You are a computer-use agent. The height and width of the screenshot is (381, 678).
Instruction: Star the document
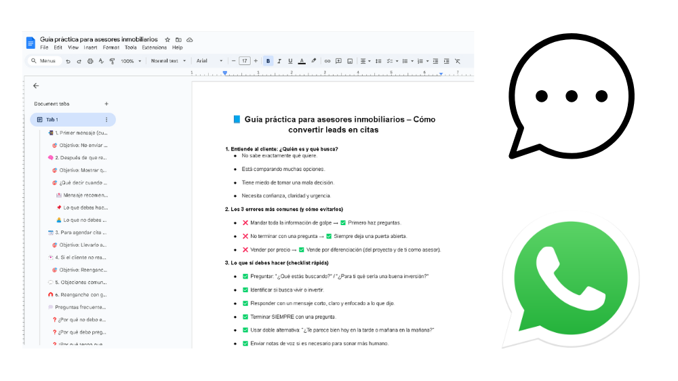167,40
